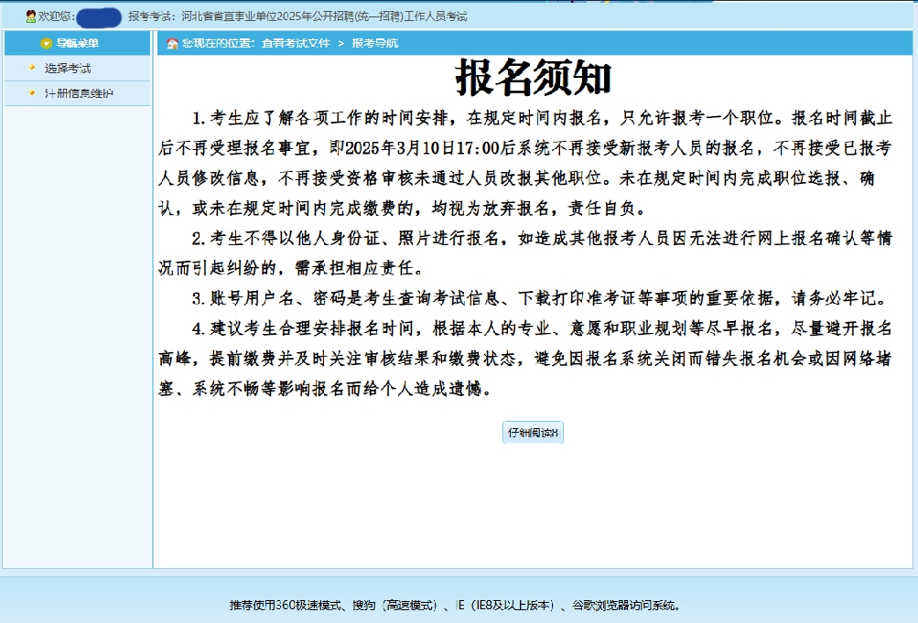Click the 报名须知 page heading
Viewport: 918px width, 623px height.
click(534, 79)
